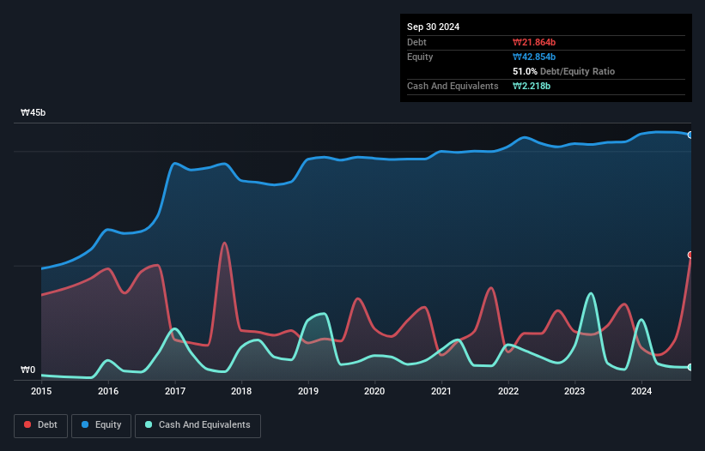Screen dimensions: 705x451
Task: Click the 2023 x-axis label
Action: [x=574, y=391]
